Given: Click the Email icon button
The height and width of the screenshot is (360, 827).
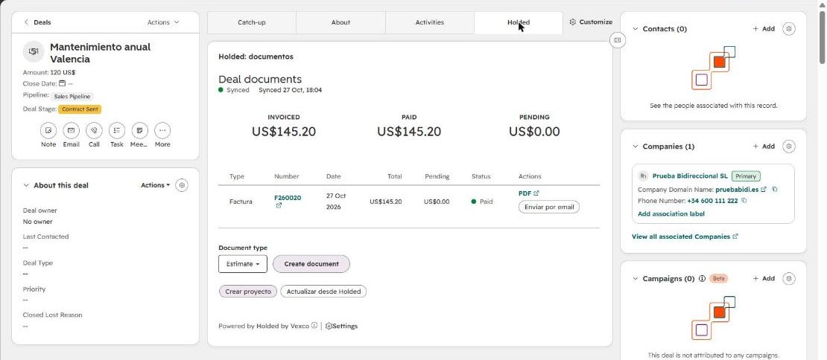Looking at the screenshot, I should (72, 130).
